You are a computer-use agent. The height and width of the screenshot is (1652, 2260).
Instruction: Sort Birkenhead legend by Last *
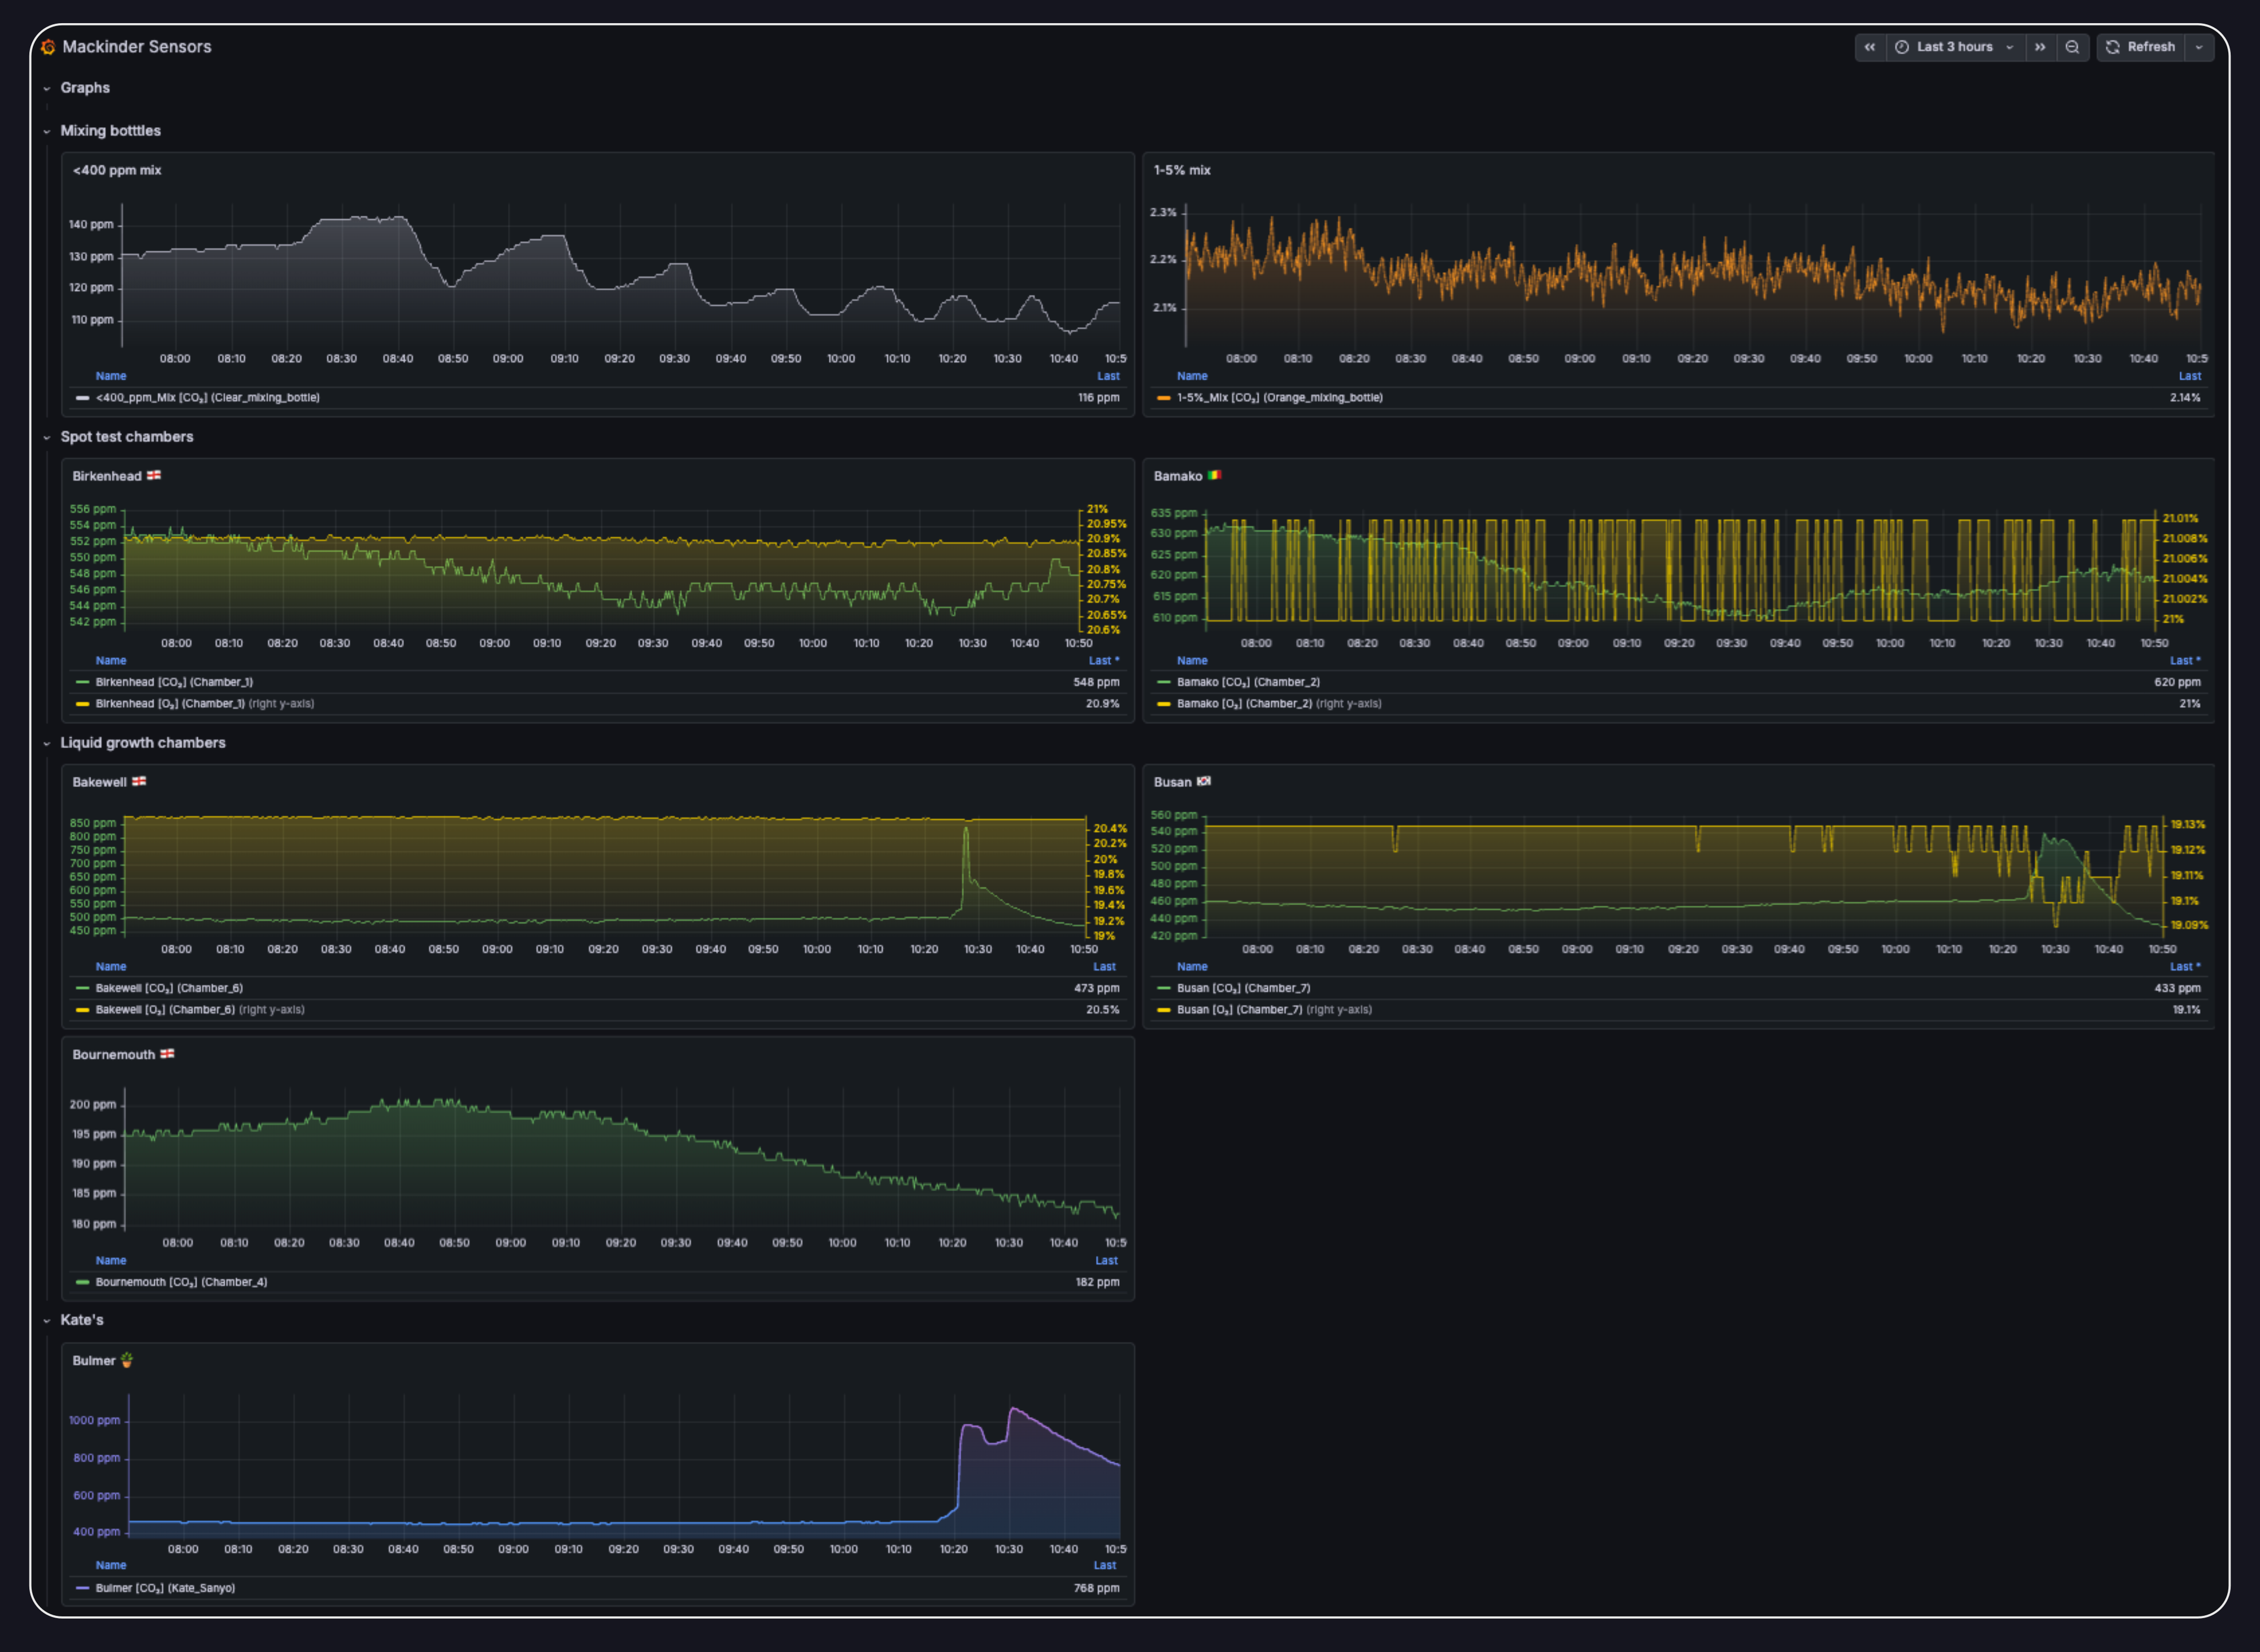coord(1104,661)
